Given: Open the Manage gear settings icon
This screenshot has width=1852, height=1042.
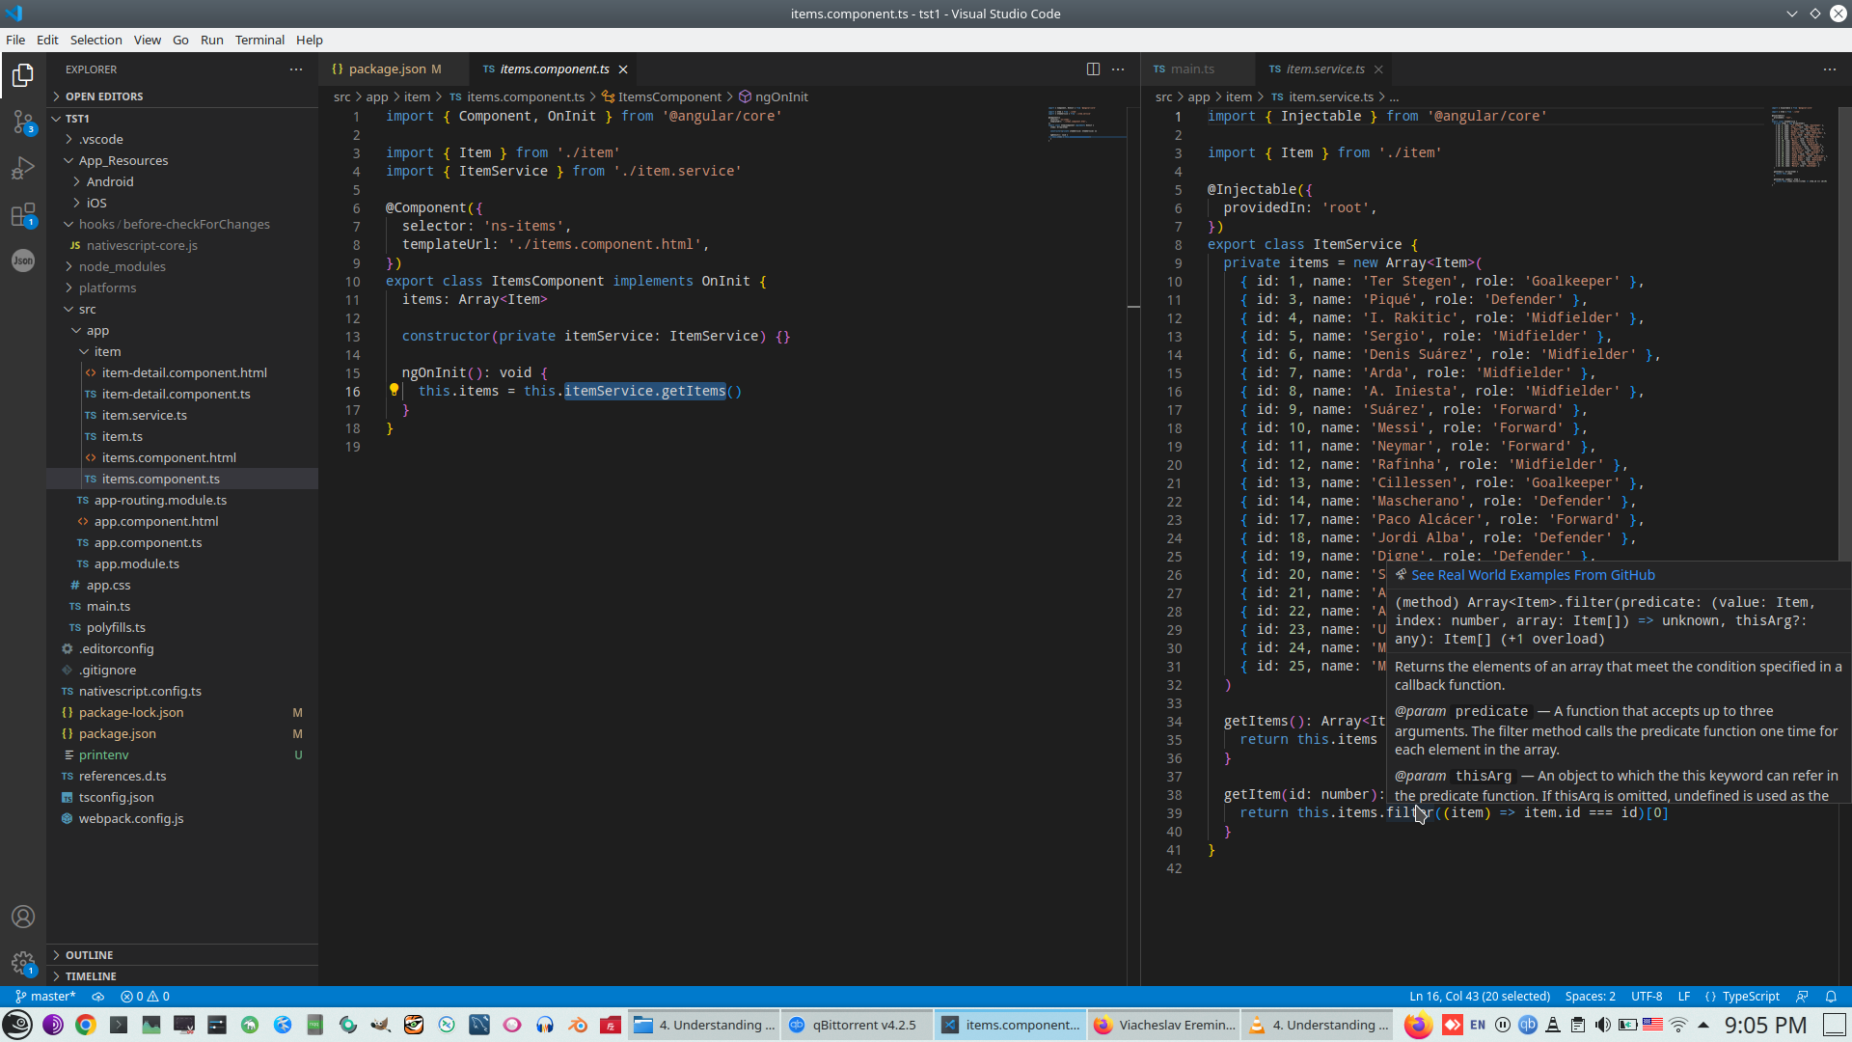Looking at the screenshot, I should point(23,962).
